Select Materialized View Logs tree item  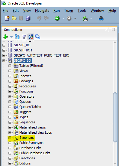[x=36, y=132]
